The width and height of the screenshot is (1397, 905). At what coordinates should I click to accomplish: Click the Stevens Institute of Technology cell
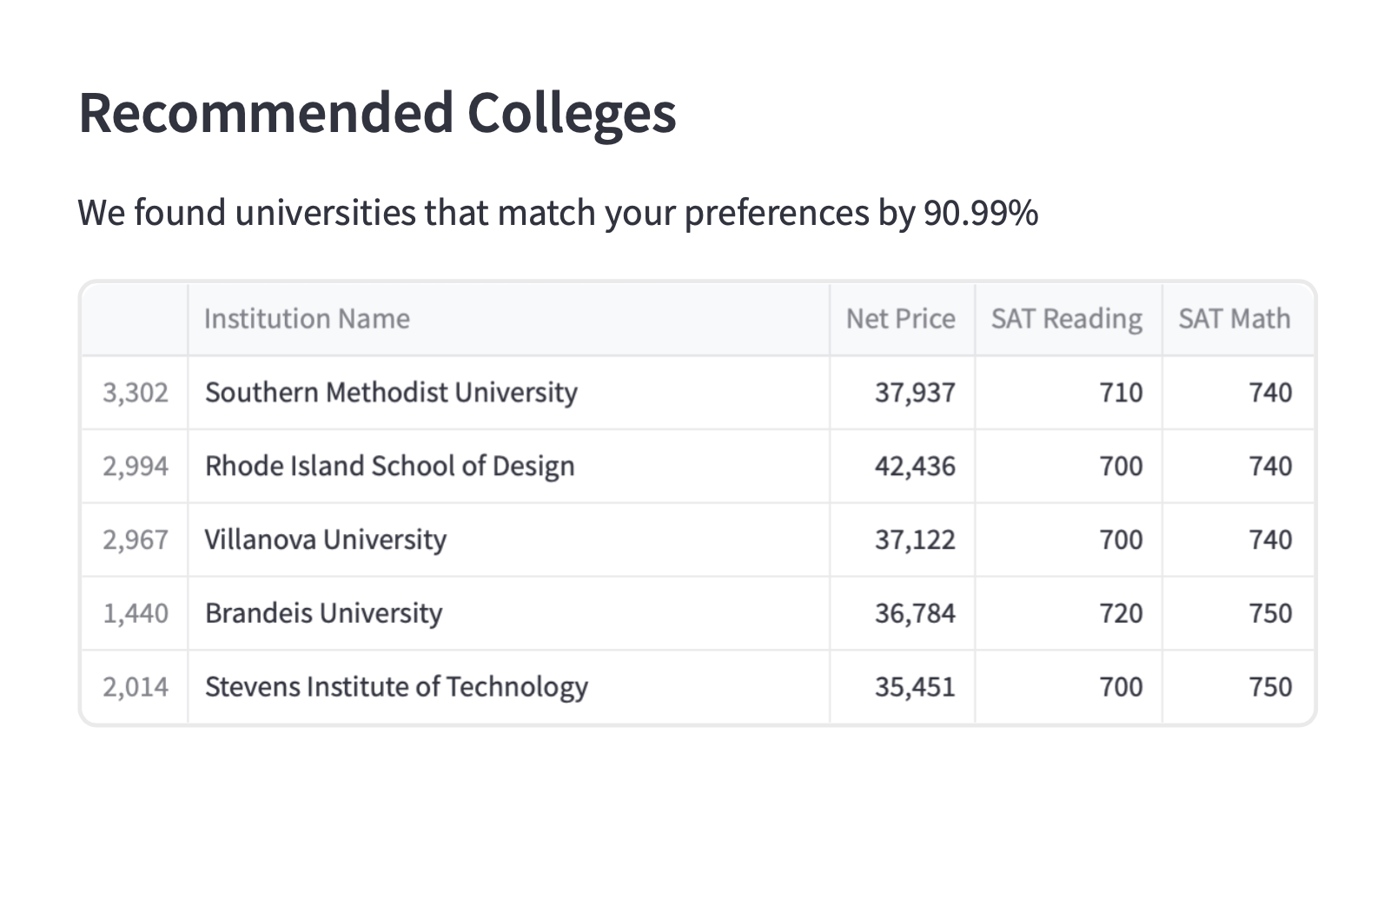tap(396, 687)
